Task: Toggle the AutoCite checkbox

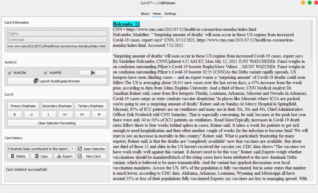Action: tap(10, 73)
